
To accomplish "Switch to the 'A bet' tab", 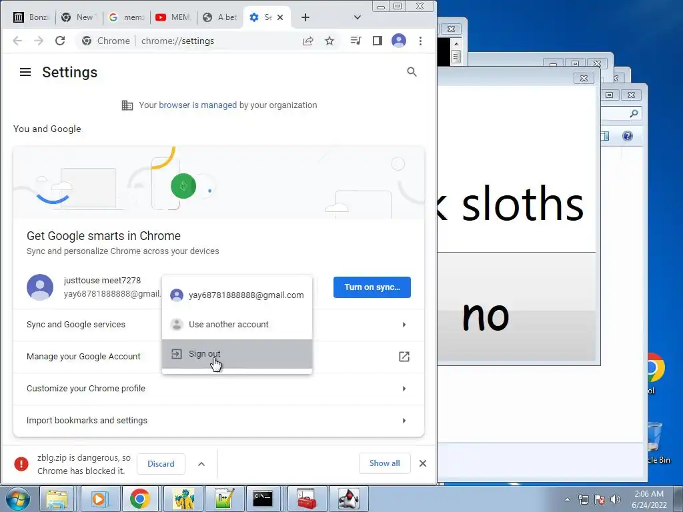I will coord(220,17).
